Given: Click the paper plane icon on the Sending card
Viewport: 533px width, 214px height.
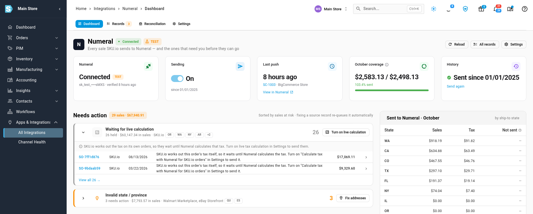Looking at the screenshot, I should (240, 66).
